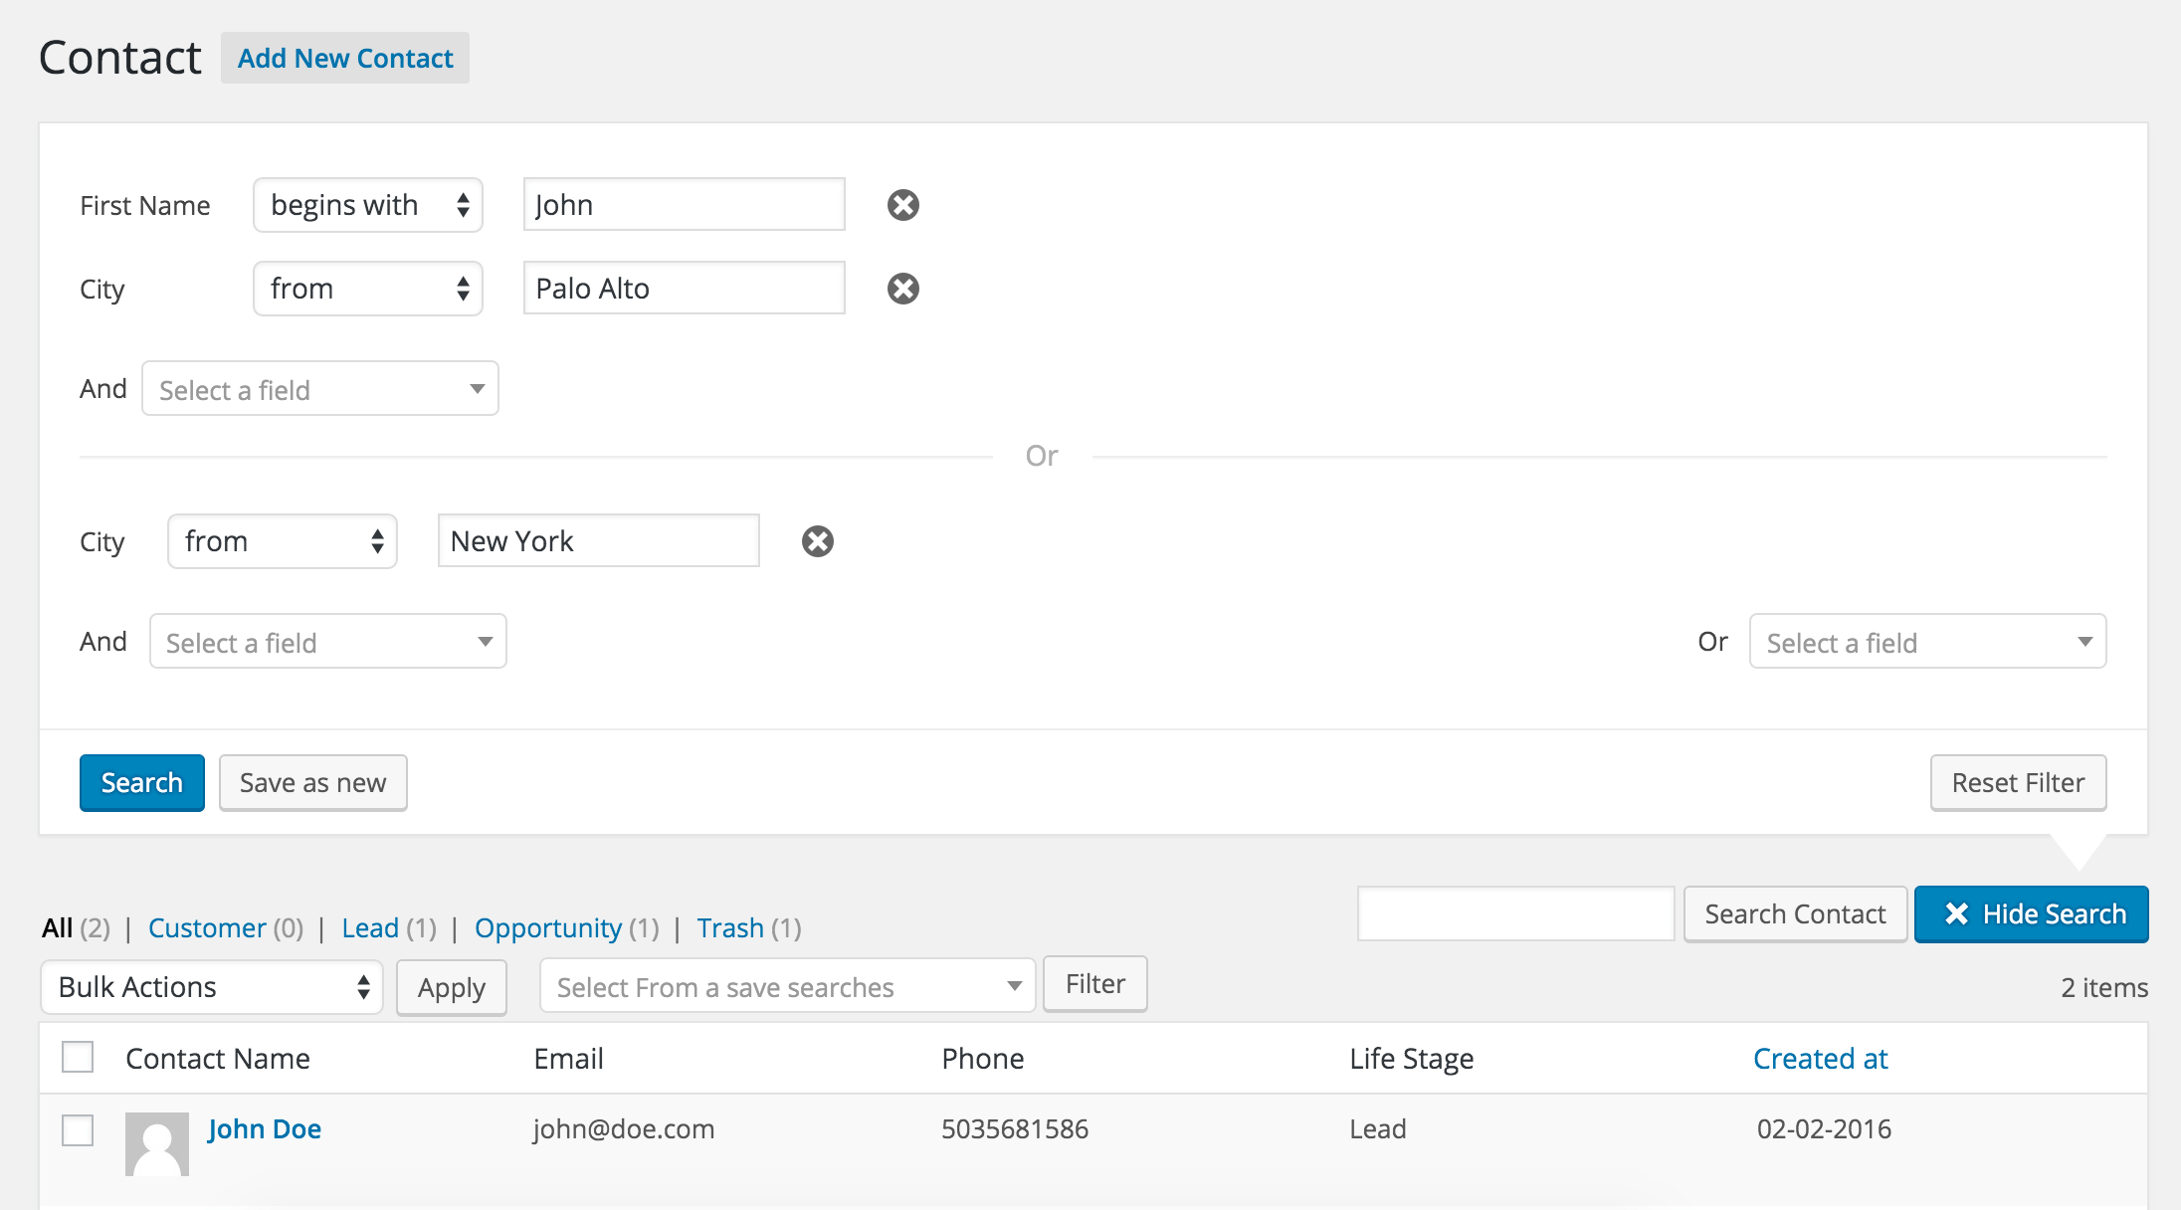Remove the Palo Alto city filter
The image size is (2181, 1210).
902,289
